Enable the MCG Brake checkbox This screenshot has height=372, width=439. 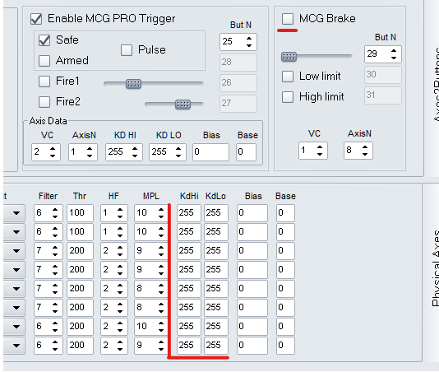pos(288,19)
